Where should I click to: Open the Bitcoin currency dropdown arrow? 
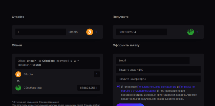[x=96, y=32]
